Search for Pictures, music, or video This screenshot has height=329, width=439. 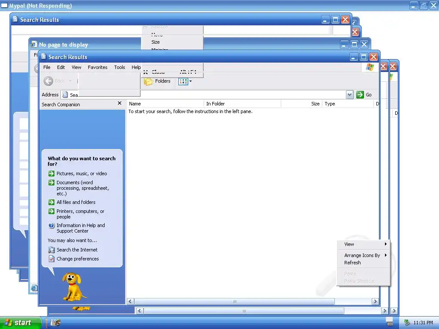click(x=82, y=173)
